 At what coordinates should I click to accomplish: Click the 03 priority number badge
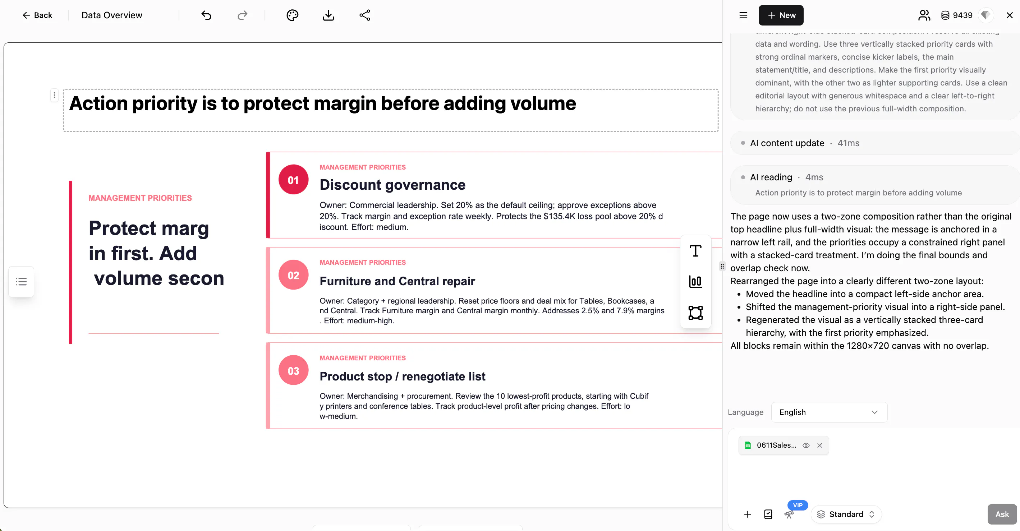click(x=293, y=370)
